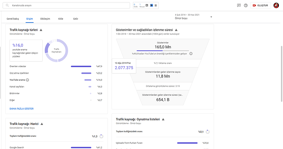This screenshot has height=149, width=283.
Task: Click DAHA FAZLA GÖSTER link
Action: tap(21, 108)
